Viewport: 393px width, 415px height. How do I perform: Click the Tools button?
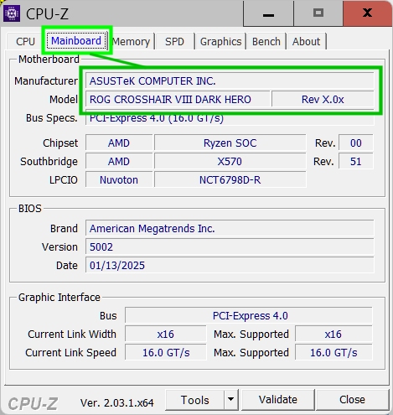[194, 400]
